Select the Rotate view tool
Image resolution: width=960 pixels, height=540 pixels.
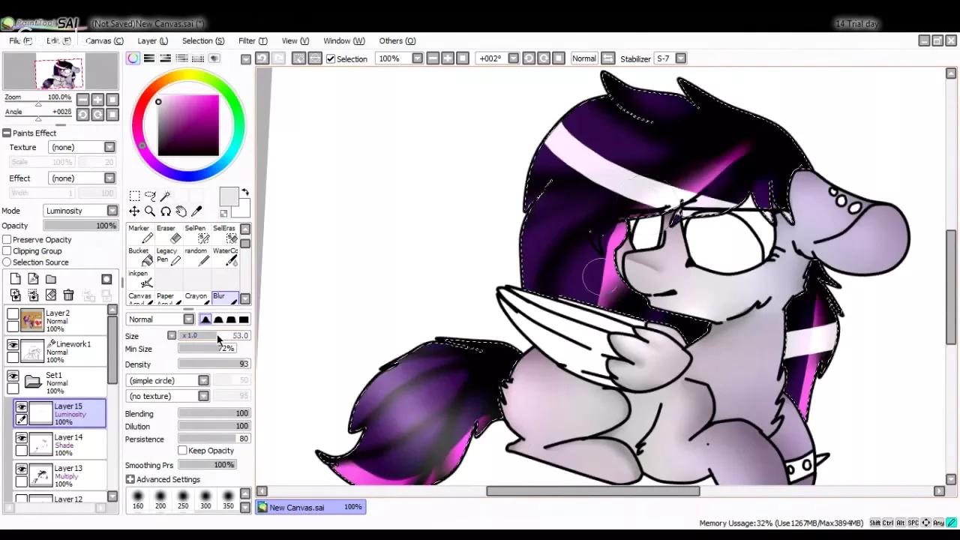coord(166,211)
